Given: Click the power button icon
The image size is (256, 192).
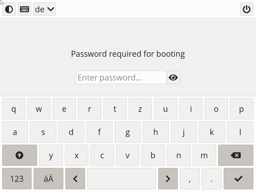Looking at the screenshot, I should (246, 9).
